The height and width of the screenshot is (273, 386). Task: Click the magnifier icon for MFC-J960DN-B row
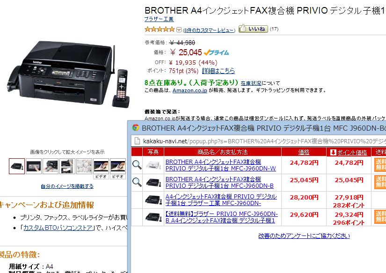pyautogui.click(x=137, y=182)
